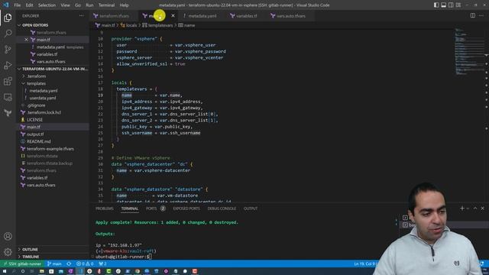Expand the Timeline section
The image size is (489, 275).
coord(31,257)
